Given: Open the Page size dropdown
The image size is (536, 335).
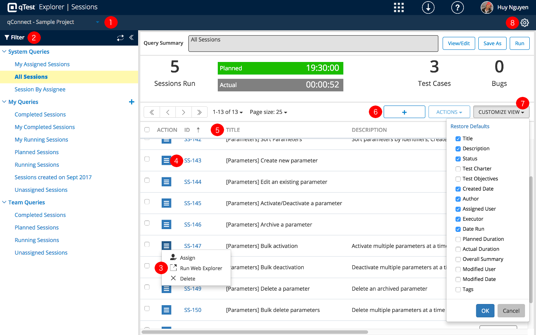Looking at the screenshot, I should point(268,112).
